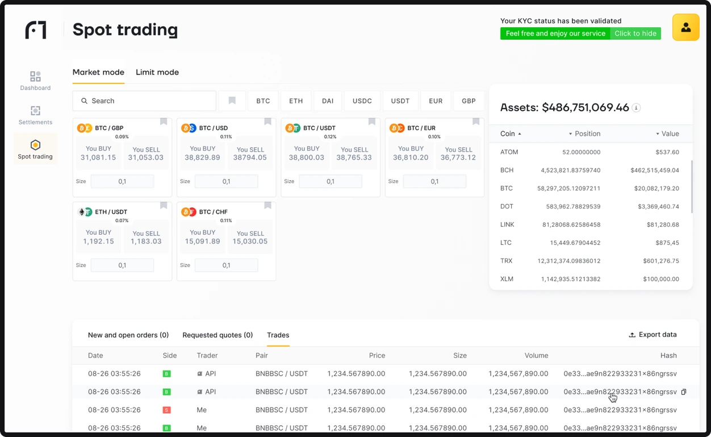Click the BTC / EUR coin pair icon
The image size is (711, 437).
pos(397,128)
